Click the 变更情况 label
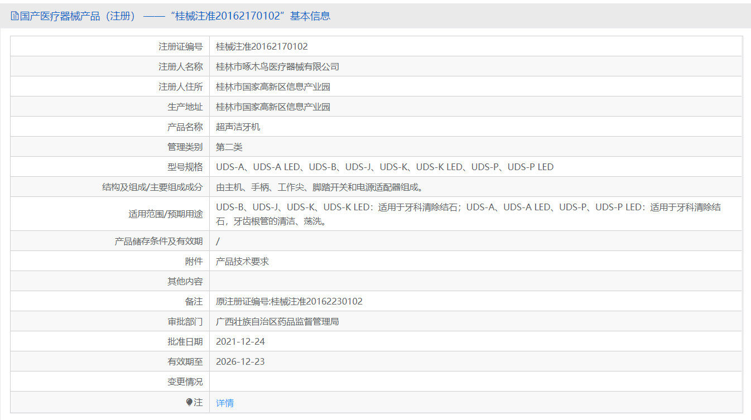Screen dimensions: 751x420 coord(185,382)
